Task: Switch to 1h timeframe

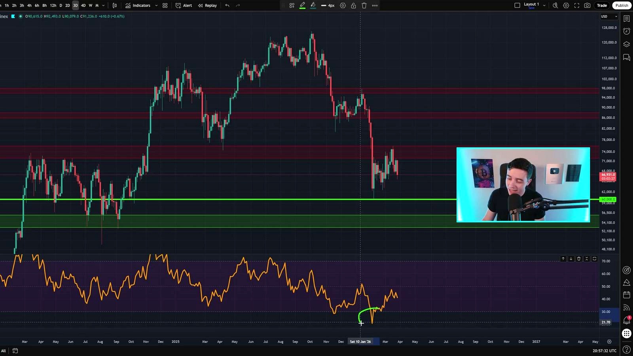Action: (x=7, y=6)
